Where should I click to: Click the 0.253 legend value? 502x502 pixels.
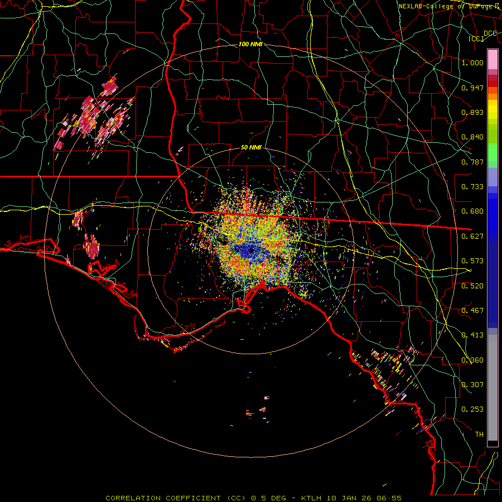(472, 409)
